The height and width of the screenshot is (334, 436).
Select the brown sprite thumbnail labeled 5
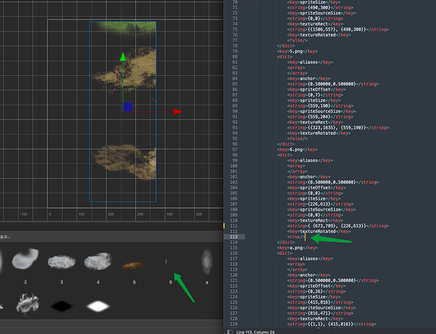click(x=133, y=265)
